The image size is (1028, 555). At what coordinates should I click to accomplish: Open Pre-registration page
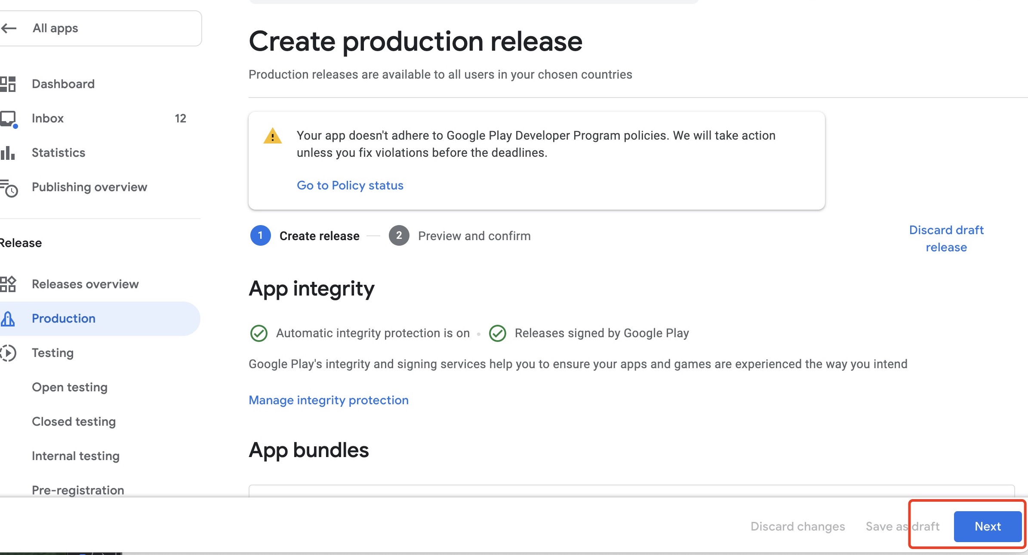[x=78, y=490]
